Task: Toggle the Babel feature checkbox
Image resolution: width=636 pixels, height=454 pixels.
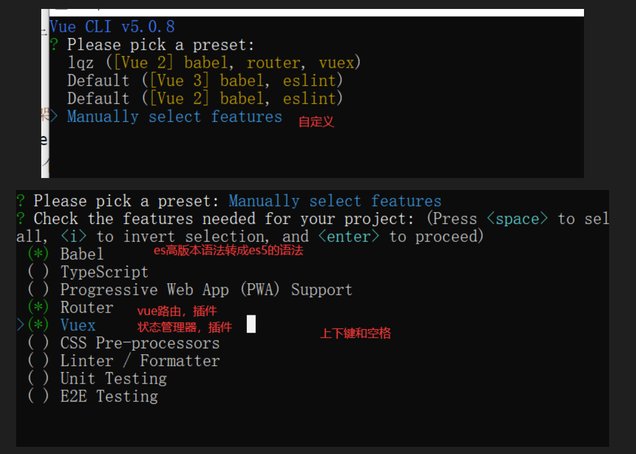Action: [38, 254]
